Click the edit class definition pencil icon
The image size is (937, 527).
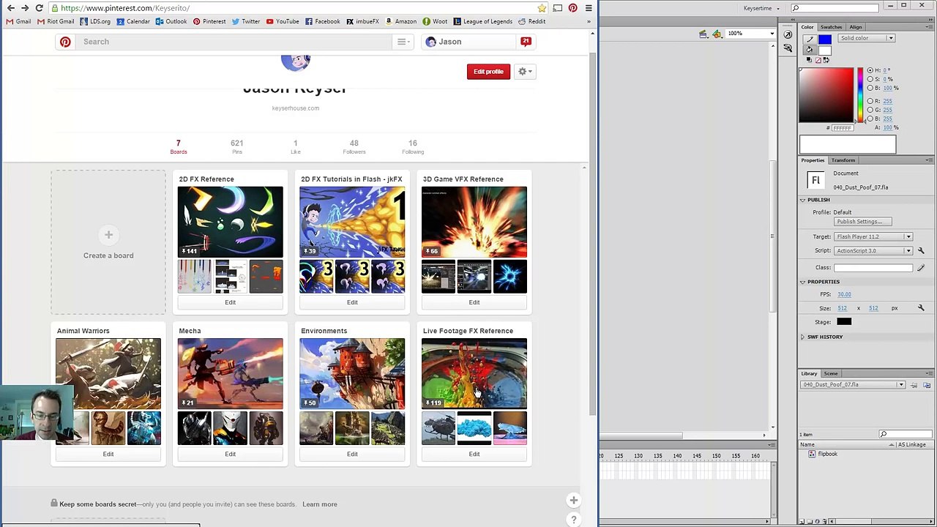coord(921,268)
